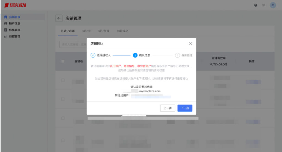
Task: Click the red 员工账户 text in dialog
Action: coord(115,66)
